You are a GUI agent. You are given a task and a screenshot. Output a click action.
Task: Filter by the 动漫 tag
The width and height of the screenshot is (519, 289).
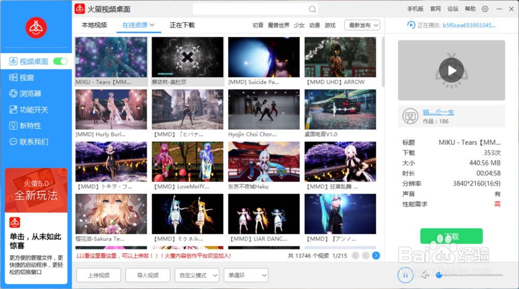point(315,25)
